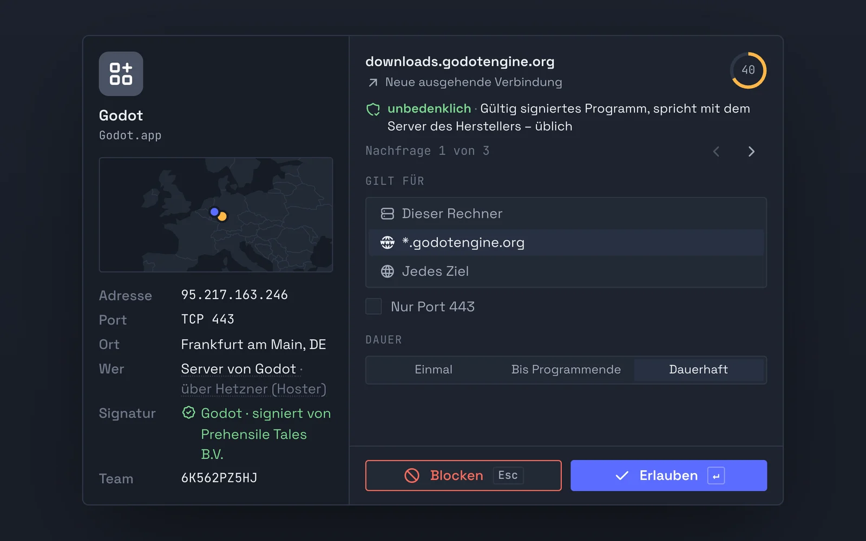Block the connection with Blocken button
866x541 pixels.
pos(463,476)
